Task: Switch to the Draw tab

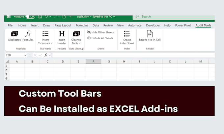Action: [46, 25]
